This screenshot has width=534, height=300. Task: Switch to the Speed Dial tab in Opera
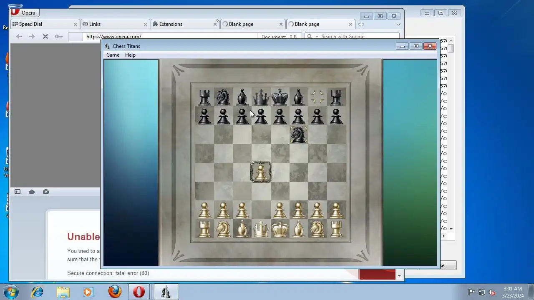[45, 24]
